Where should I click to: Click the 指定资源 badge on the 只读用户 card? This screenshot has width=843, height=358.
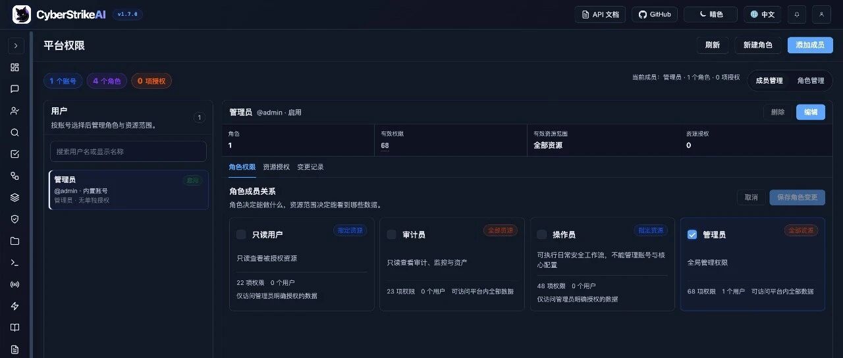click(350, 231)
